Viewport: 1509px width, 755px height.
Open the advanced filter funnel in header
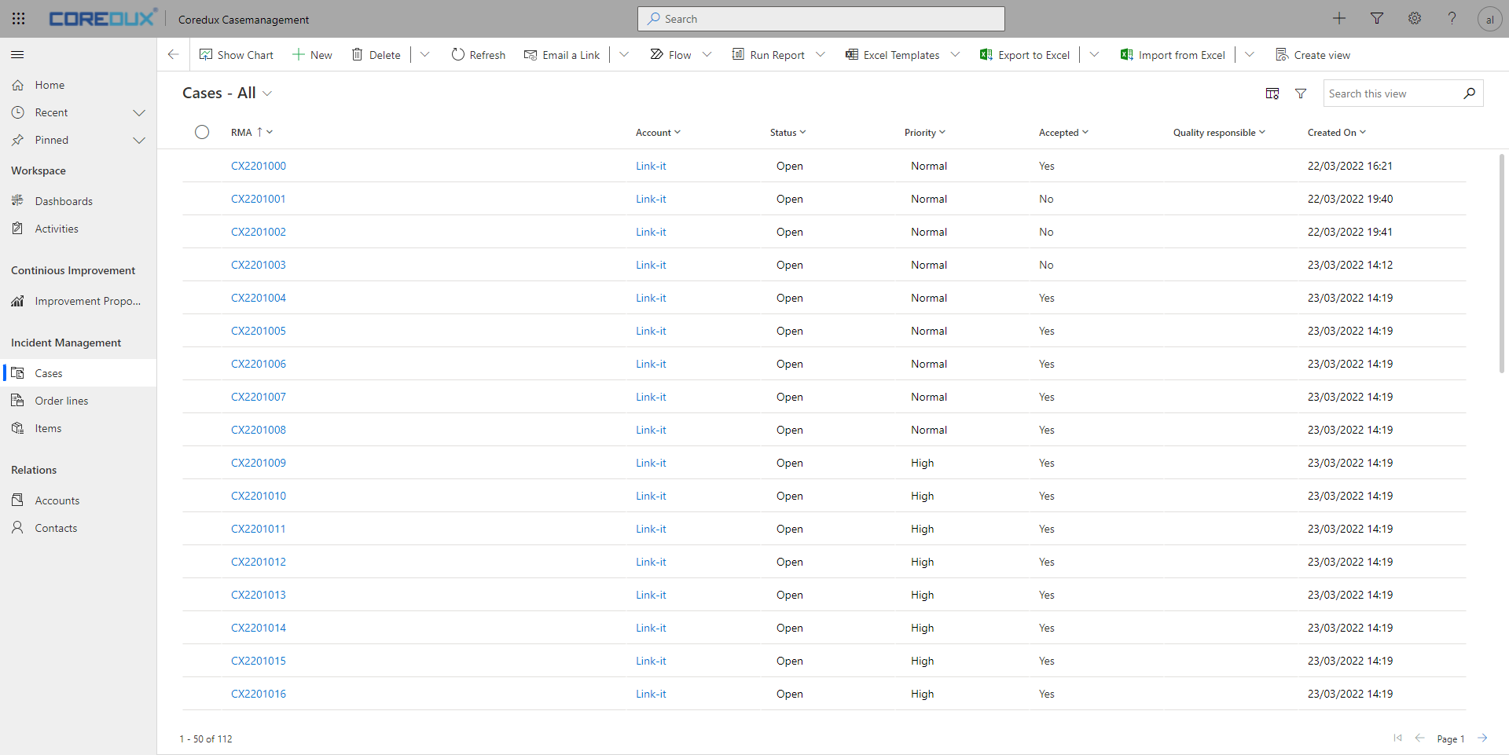[x=1376, y=19]
